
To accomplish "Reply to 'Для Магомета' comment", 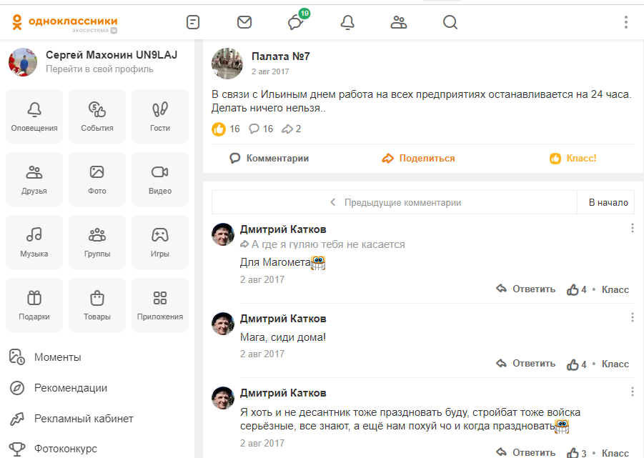I will [526, 289].
